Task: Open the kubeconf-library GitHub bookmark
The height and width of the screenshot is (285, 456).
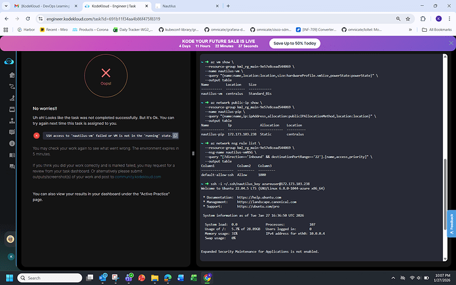Action: pos(178,29)
